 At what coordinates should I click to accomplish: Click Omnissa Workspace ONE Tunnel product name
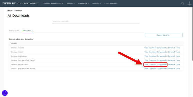click(23, 60)
